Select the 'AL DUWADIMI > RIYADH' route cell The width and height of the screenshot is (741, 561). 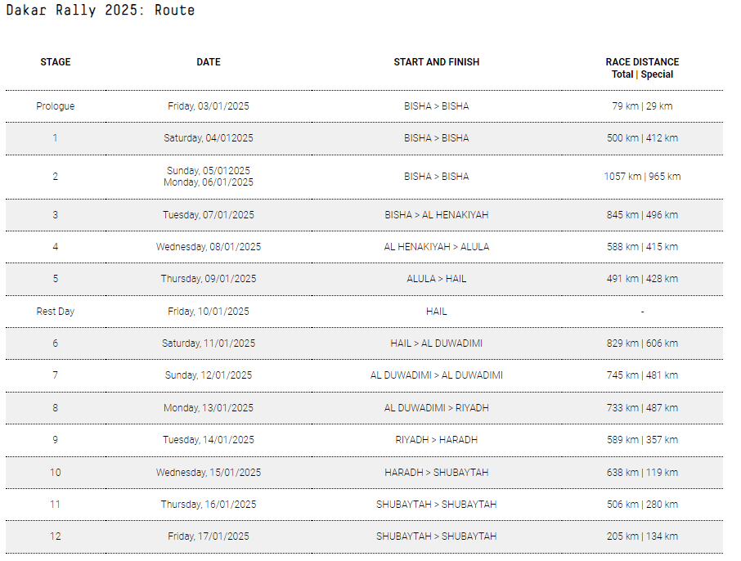point(436,408)
